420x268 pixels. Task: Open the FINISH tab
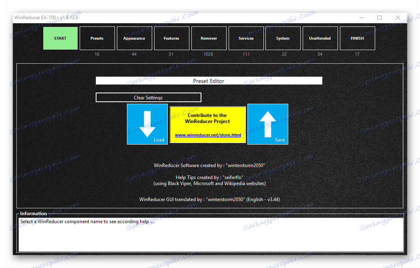[x=357, y=38]
